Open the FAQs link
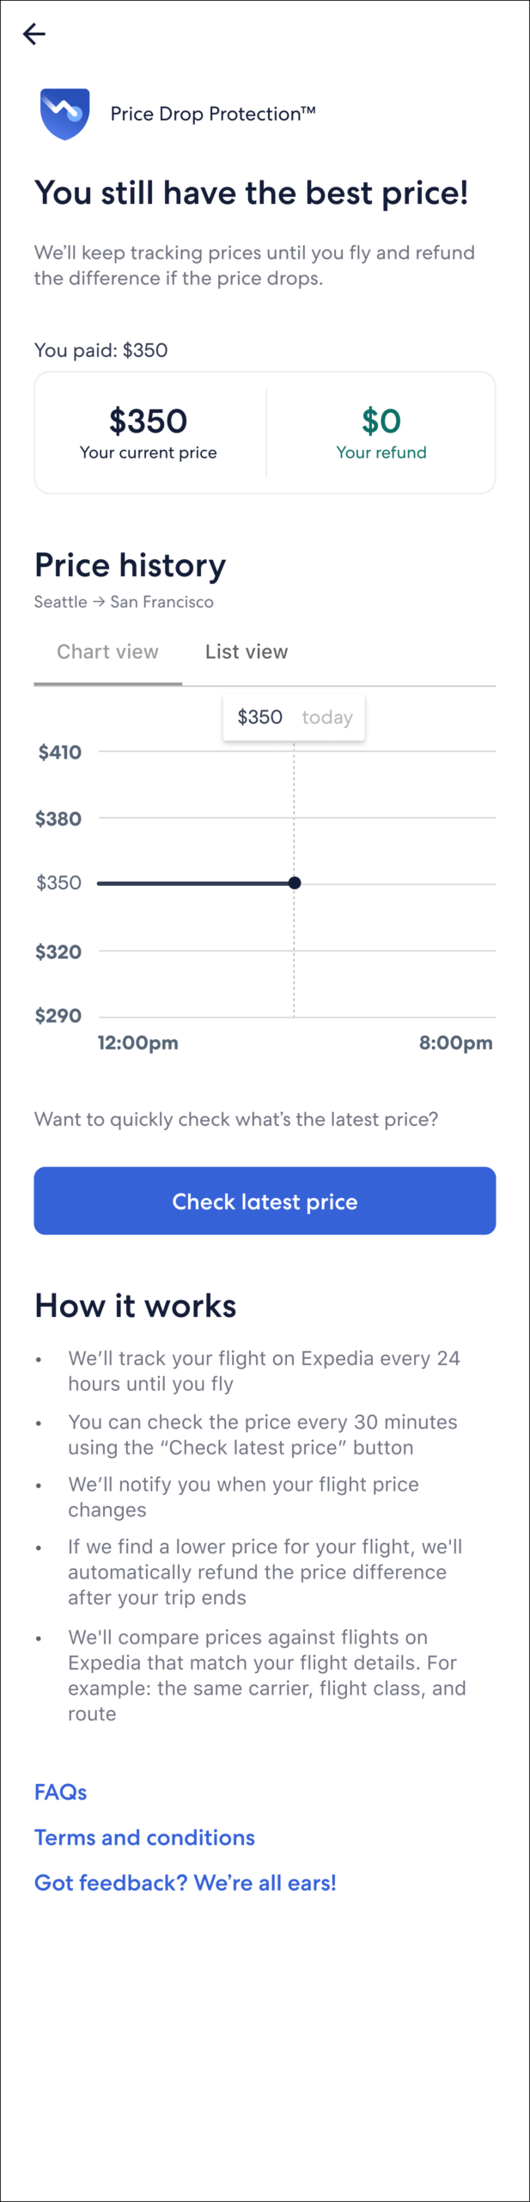 pyautogui.click(x=60, y=1792)
